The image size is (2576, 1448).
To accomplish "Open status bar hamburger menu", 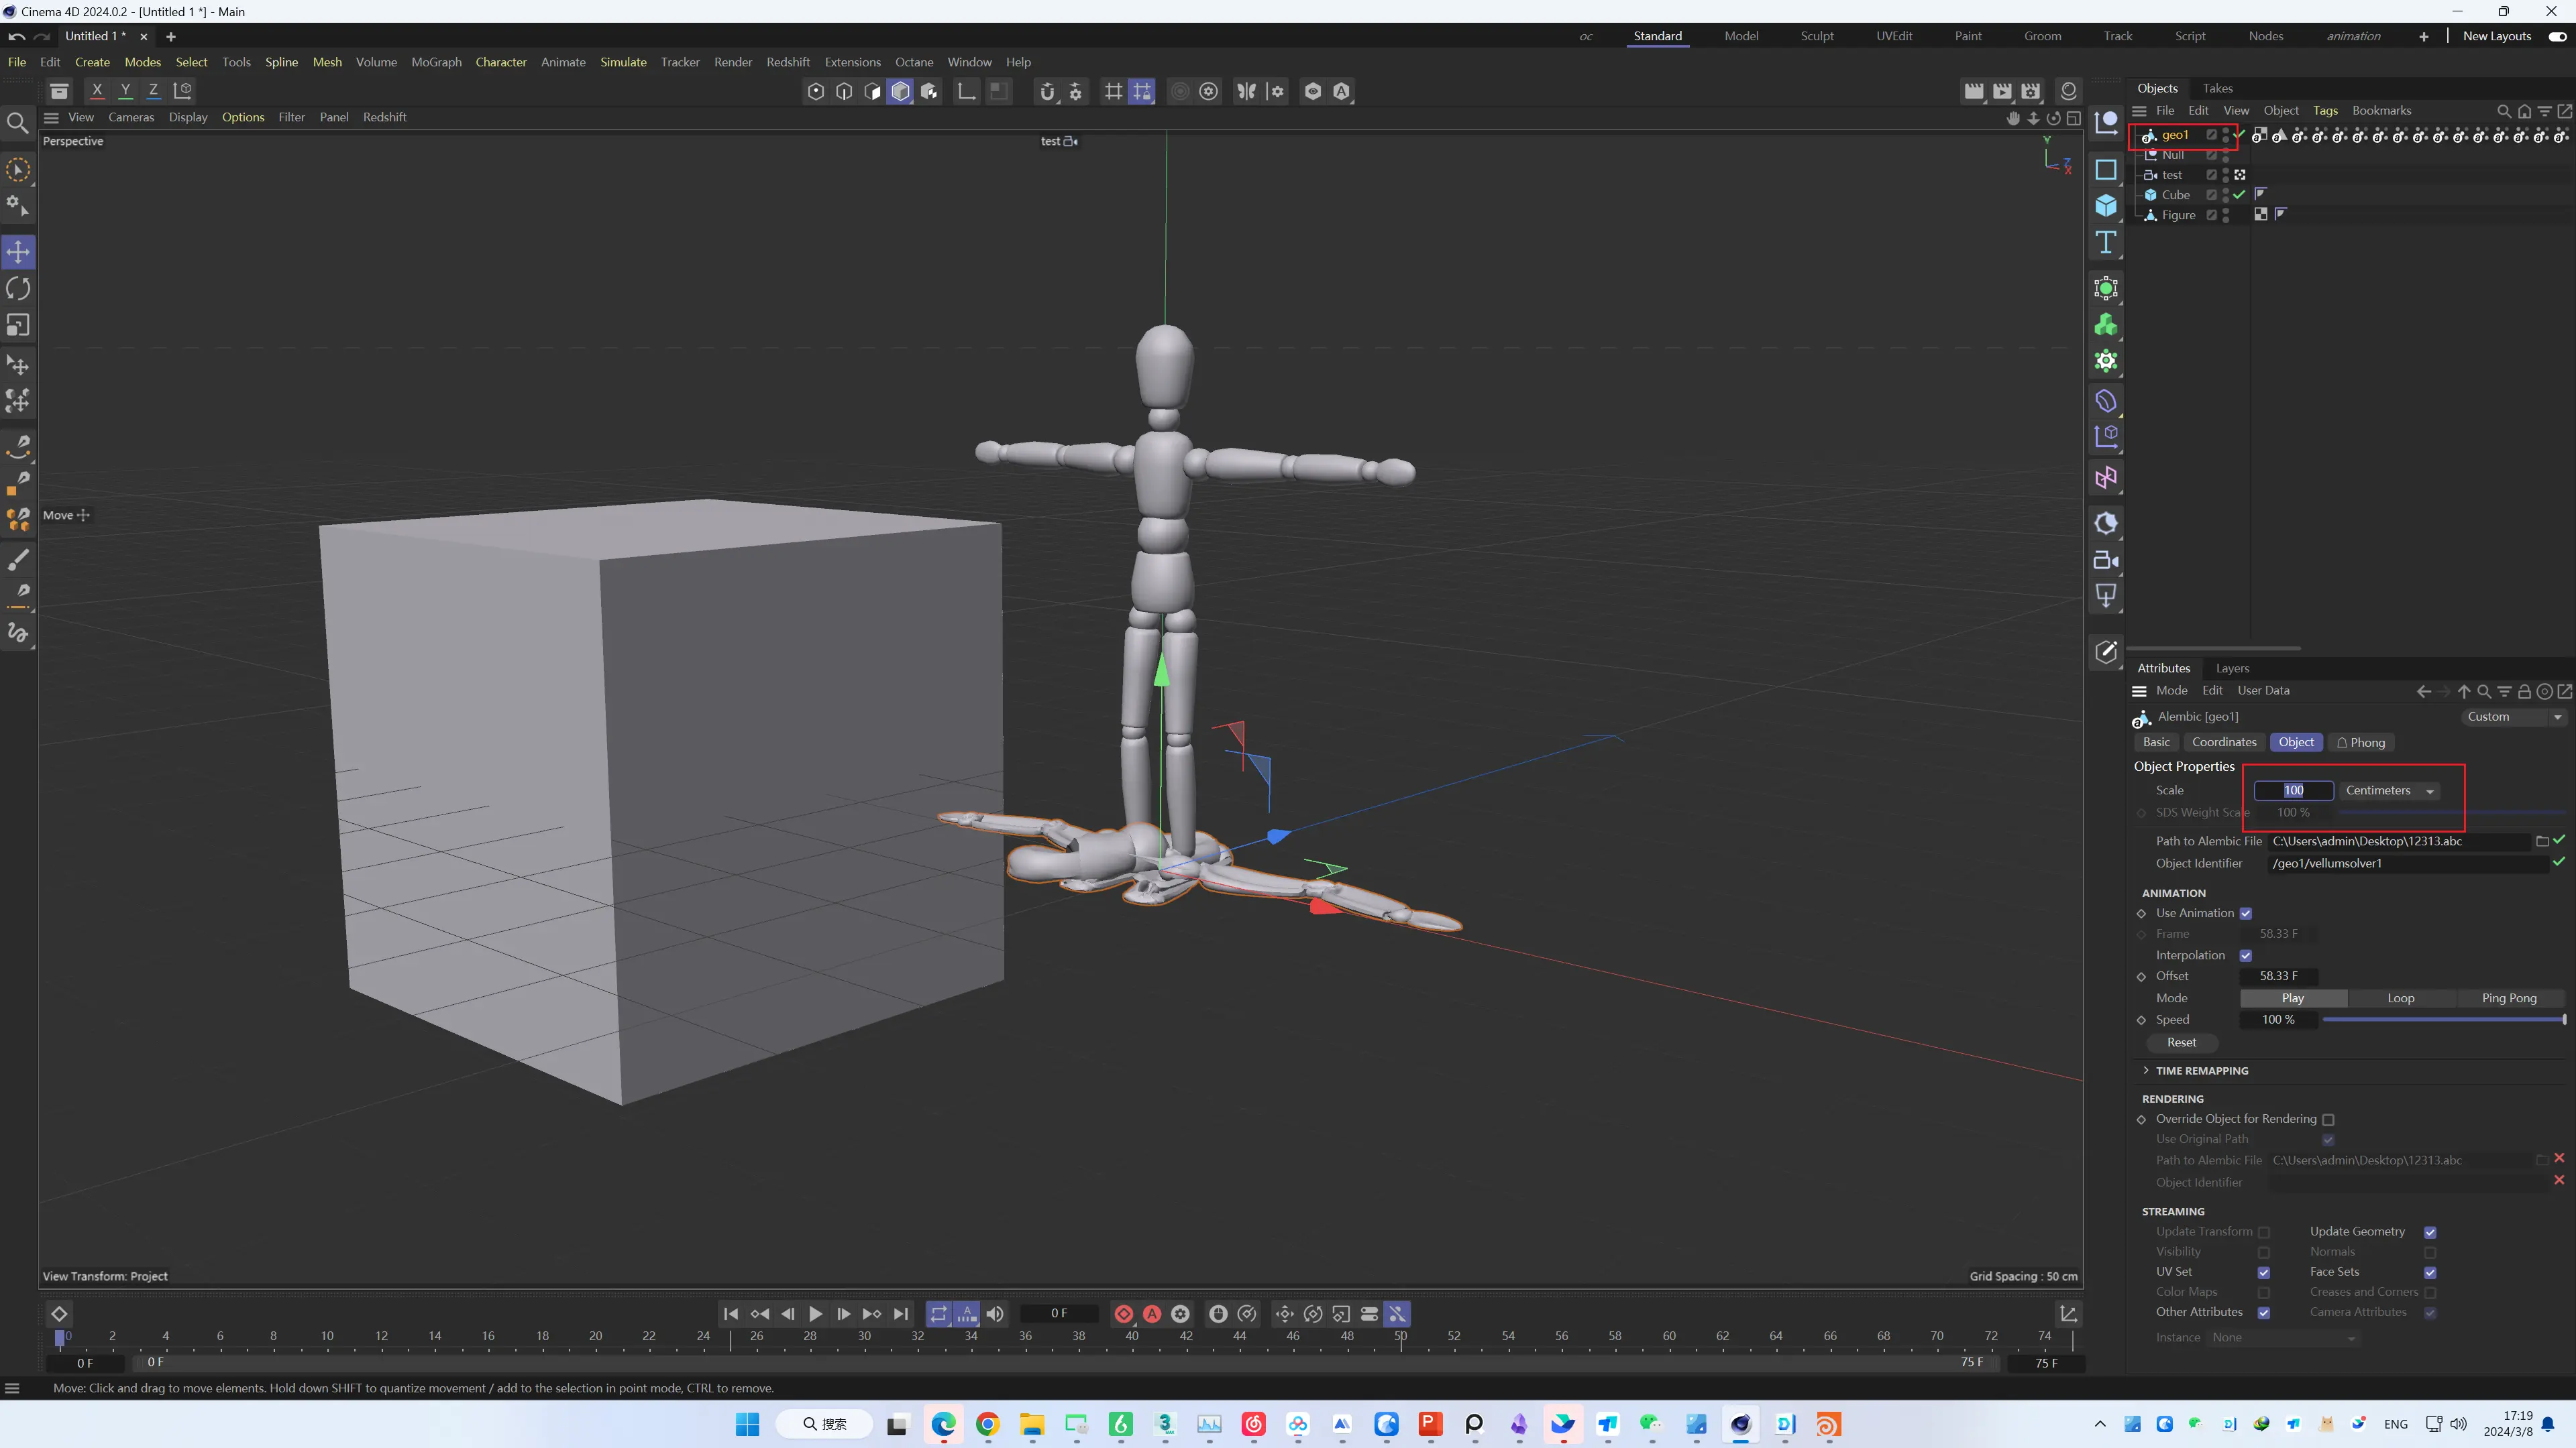I will 12,1388.
